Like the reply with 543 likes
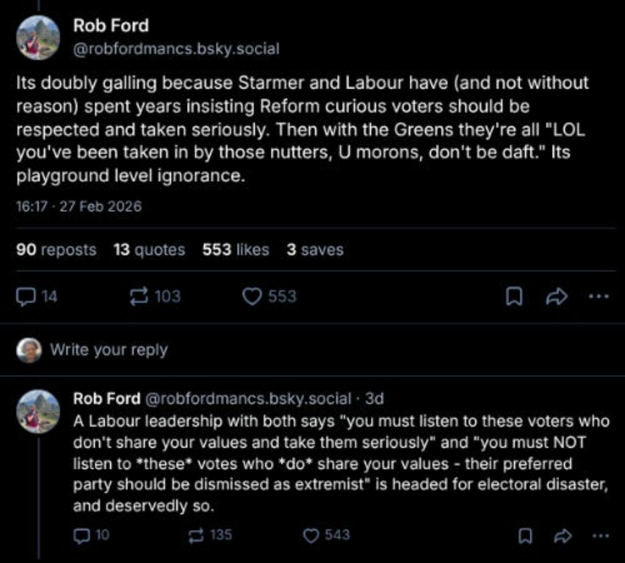This screenshot has width=625, height=563. (x=311, y=535)
